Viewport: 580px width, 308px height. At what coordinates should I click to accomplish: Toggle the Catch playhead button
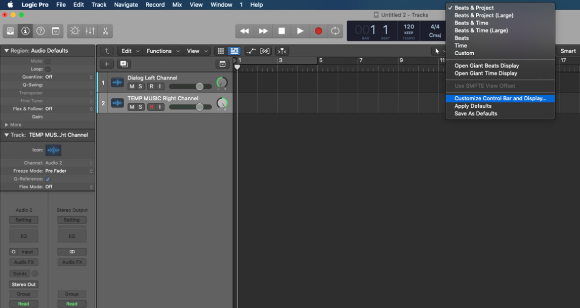(282, 51)
